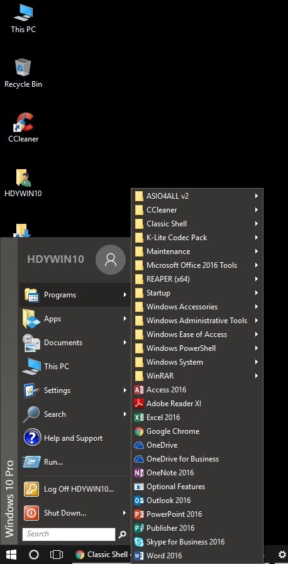
Task: Click the gear icon in the taskbar tray
Action: click(x=282, y=555)
